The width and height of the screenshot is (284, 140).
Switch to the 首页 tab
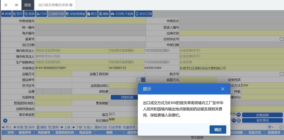(28, 5)
